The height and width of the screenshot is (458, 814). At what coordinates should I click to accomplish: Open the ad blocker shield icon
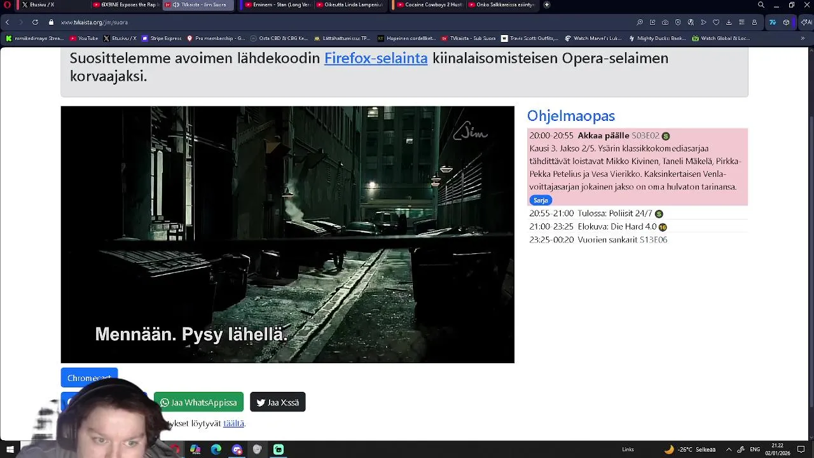678,22
